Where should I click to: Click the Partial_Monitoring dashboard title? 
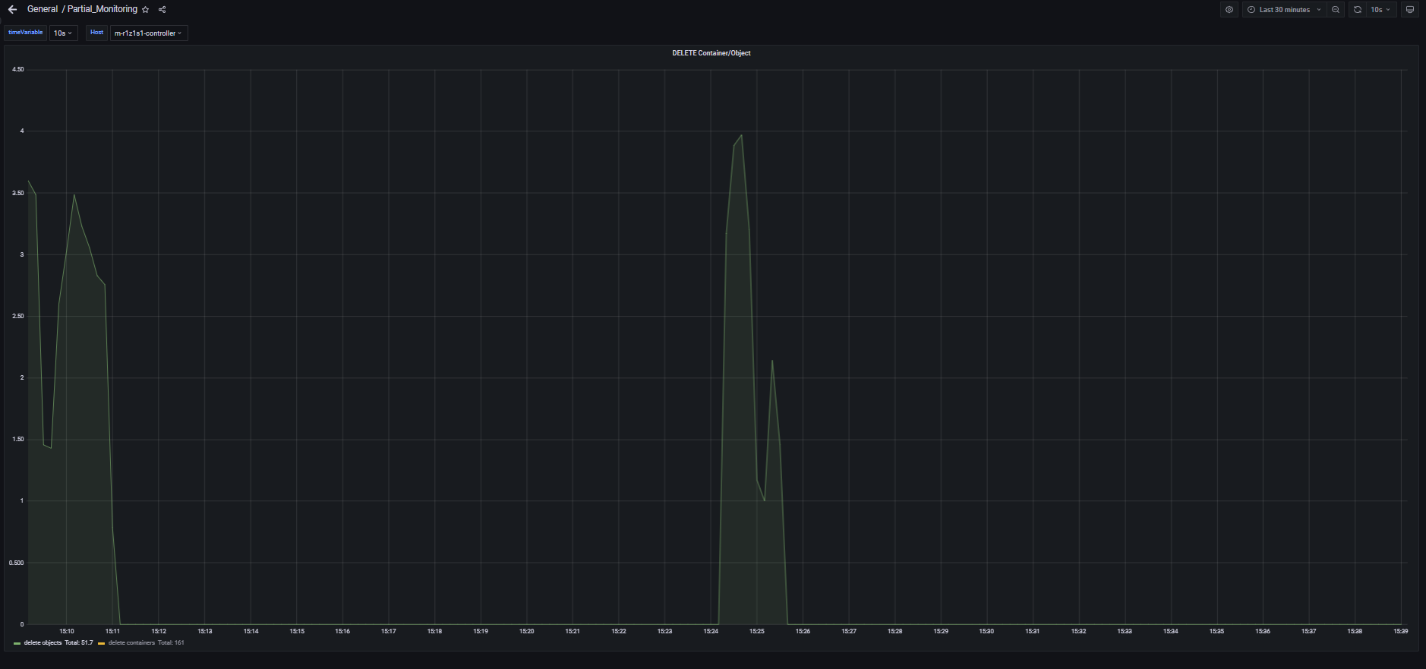[x=103, y=9]
